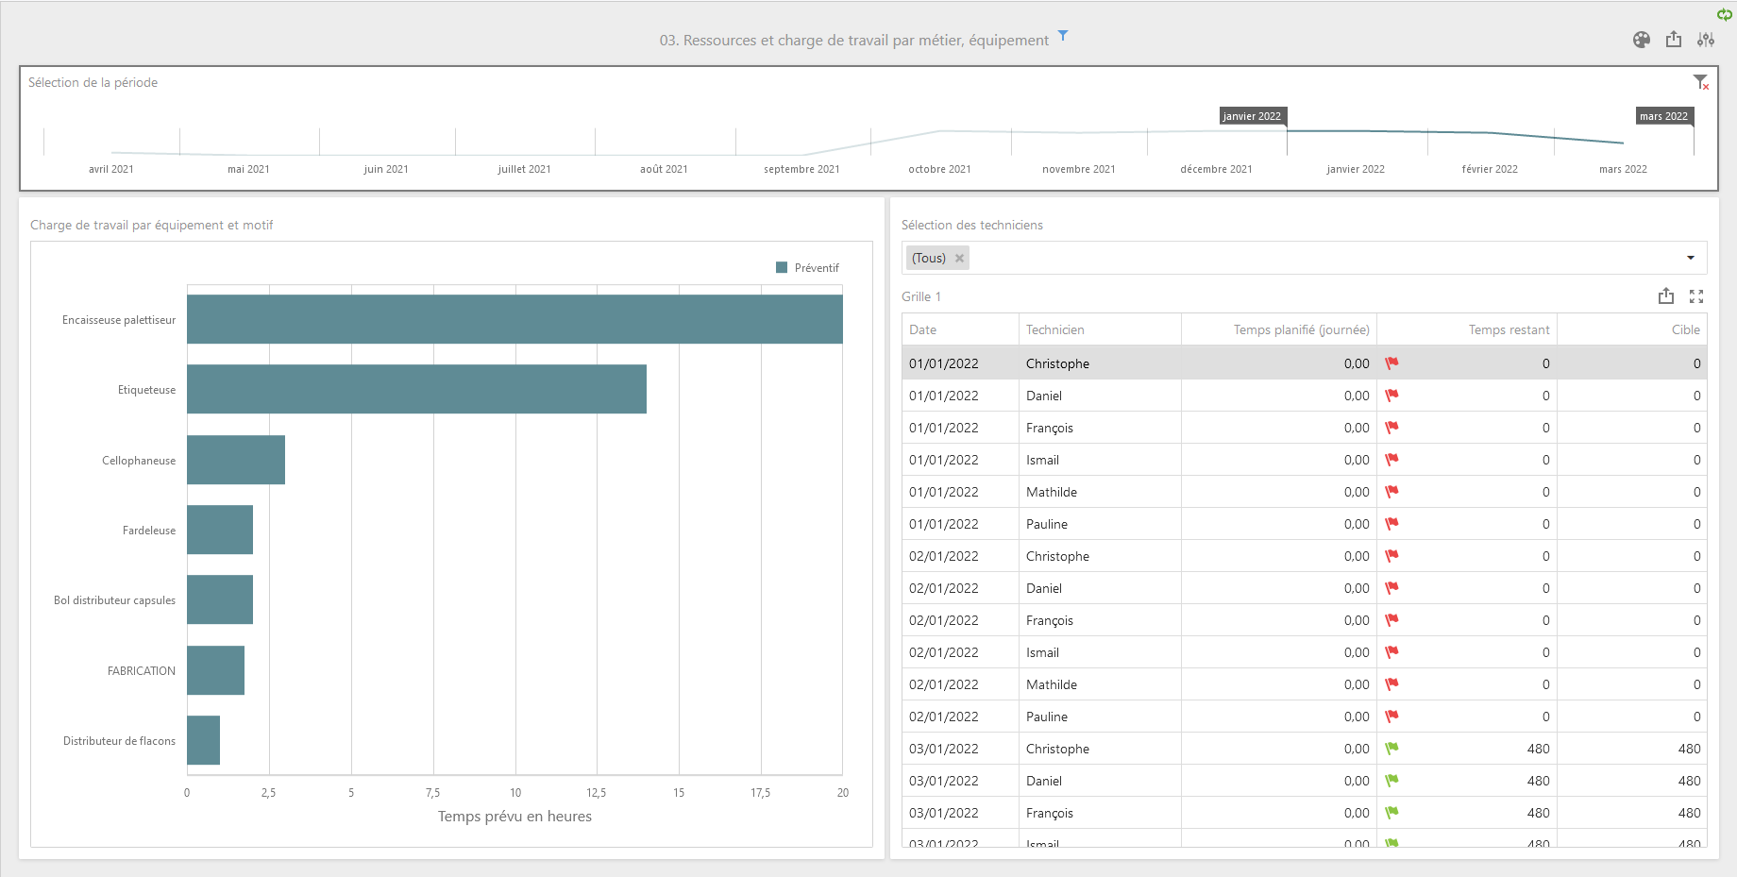This screenshot has height=877, width=1737.
Task: Click the red flag in Daniel 02/01/2022 row
Action: coord(1391,588)
